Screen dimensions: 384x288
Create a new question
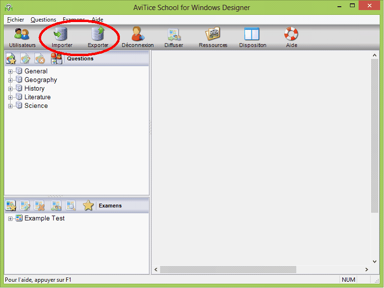click(11, 59)
